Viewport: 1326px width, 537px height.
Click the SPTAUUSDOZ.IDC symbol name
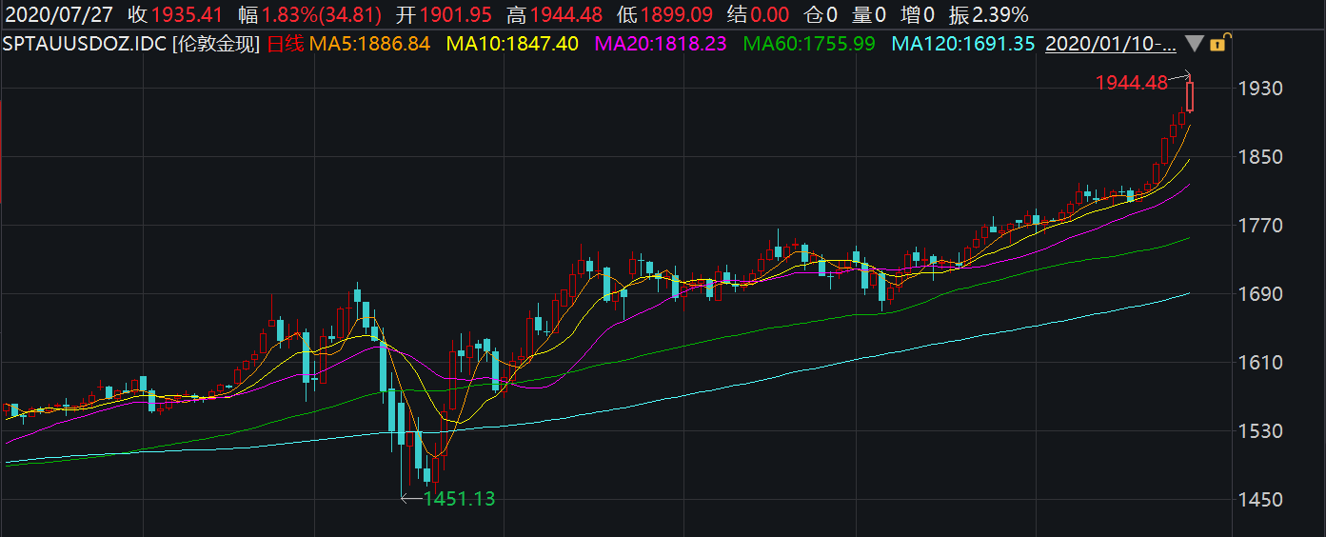tap(84, 44)
